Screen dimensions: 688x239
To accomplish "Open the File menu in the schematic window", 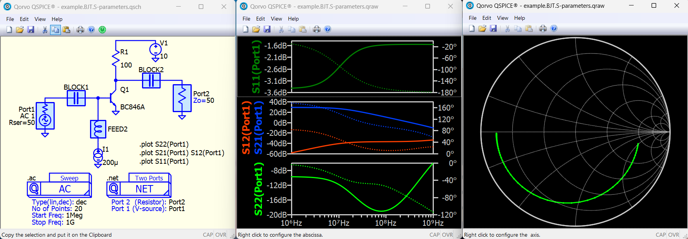I will click(x=10, y=19).
